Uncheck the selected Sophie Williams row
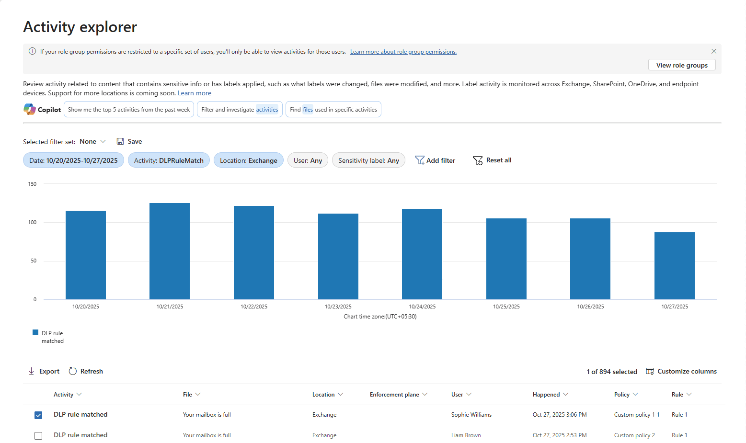Image resolution: width=746 pixels, height=443 pixels. click(38, 415)
